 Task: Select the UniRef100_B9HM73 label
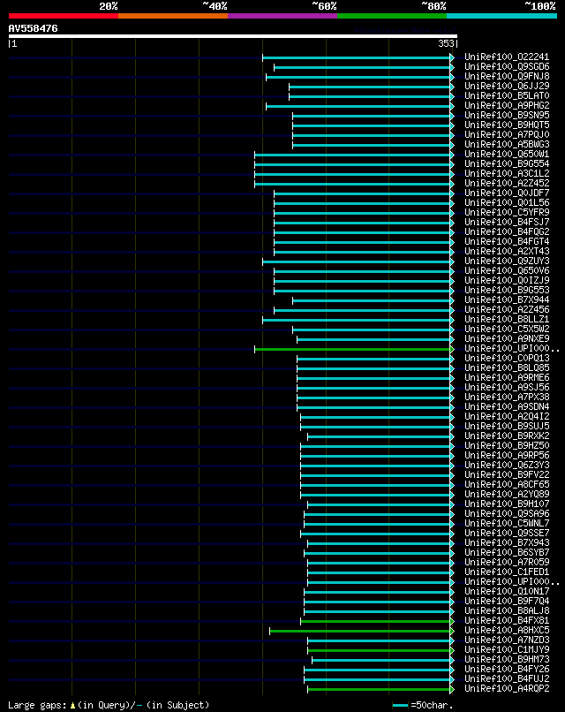coord(507,659)
